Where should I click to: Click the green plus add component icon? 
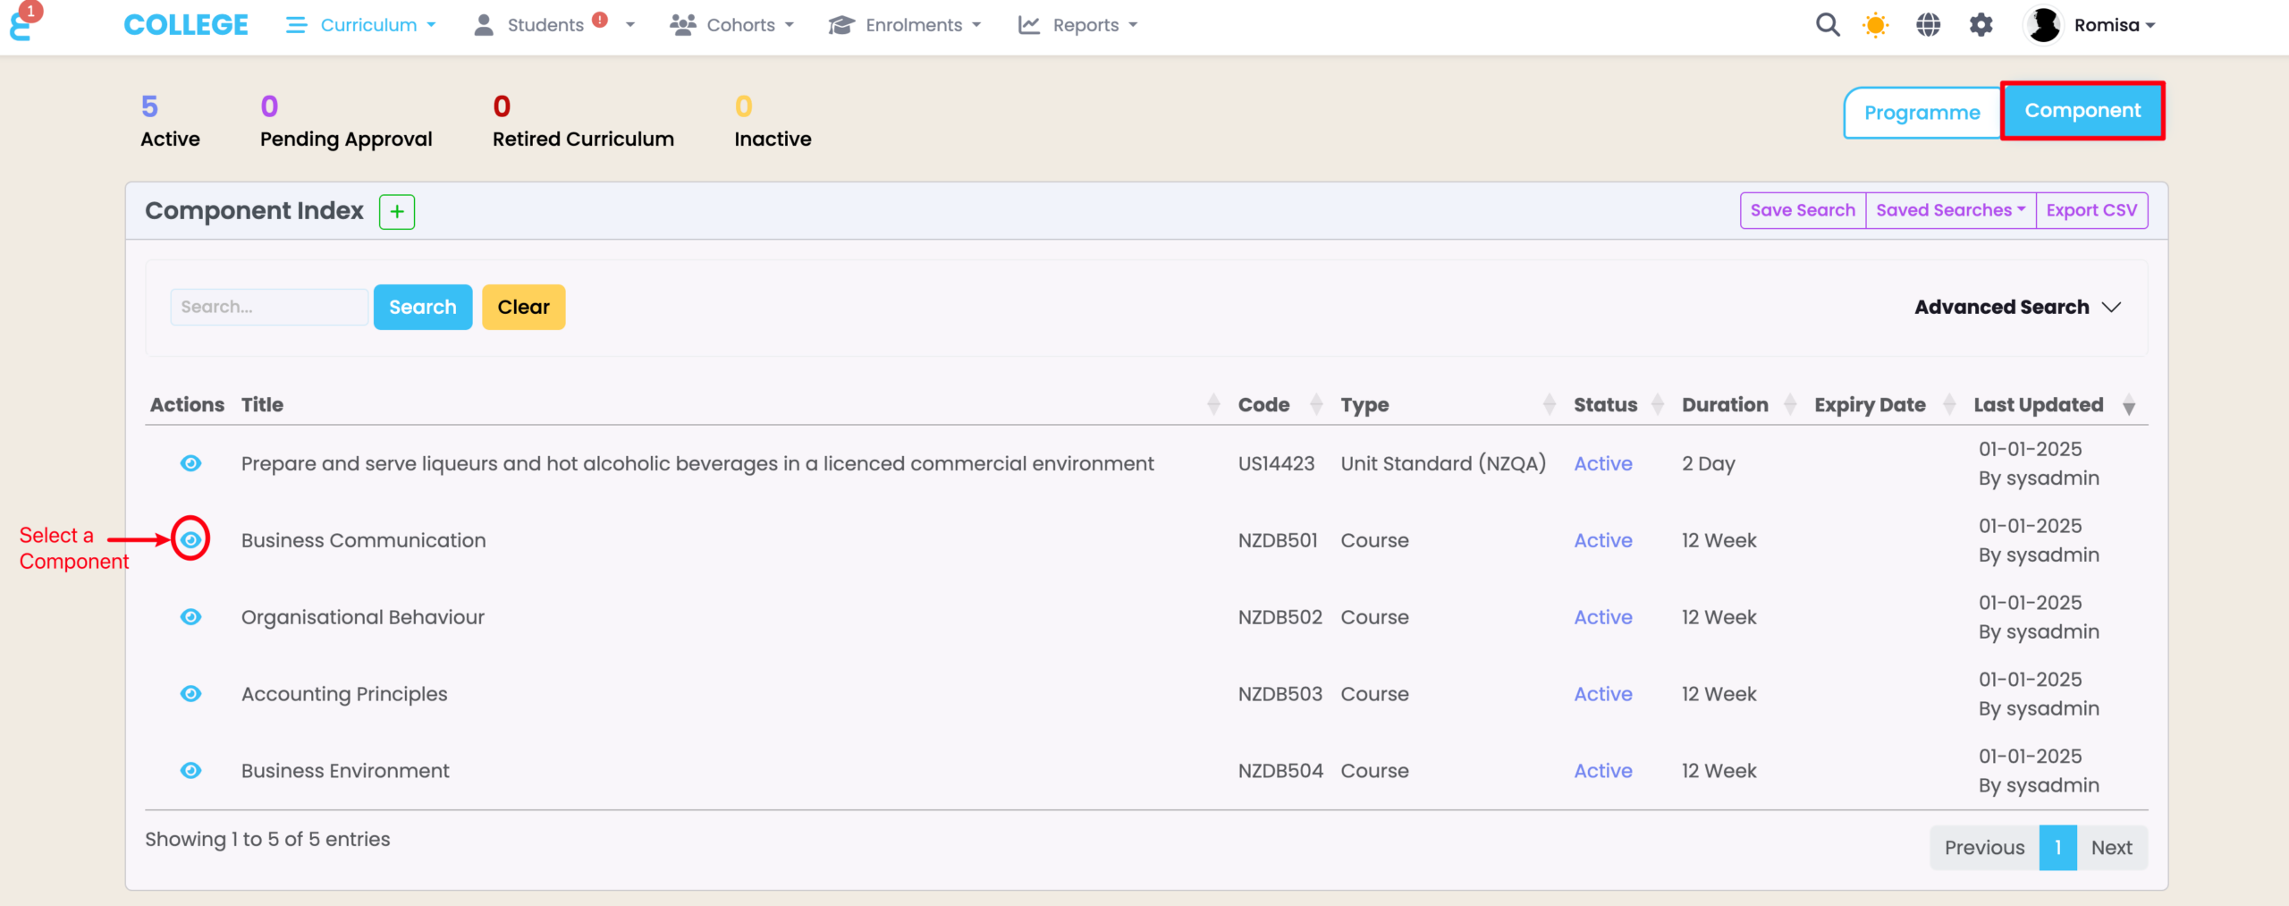tap(396, 212)
